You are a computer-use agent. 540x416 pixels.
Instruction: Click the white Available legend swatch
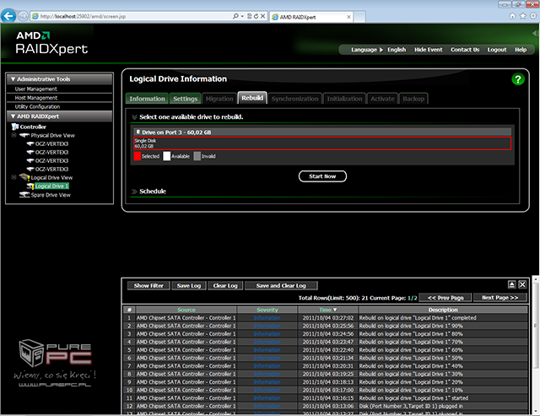click(x=167, y=156)
